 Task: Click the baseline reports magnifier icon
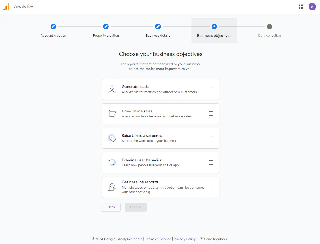tap(112, 187)
